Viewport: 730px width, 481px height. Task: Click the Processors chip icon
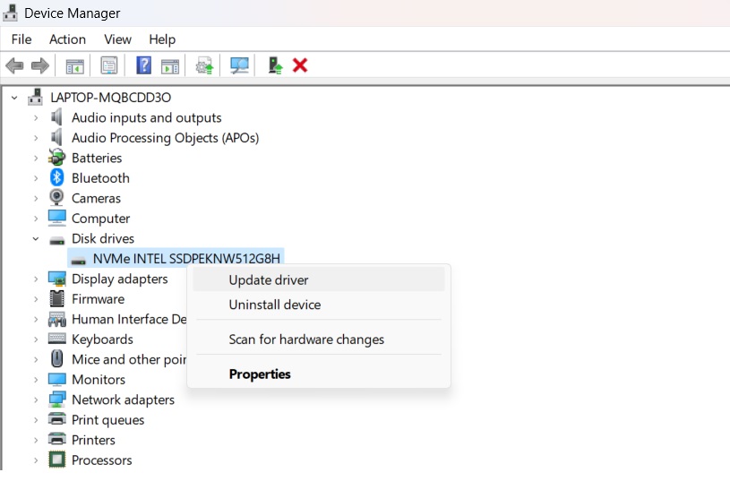56,460
